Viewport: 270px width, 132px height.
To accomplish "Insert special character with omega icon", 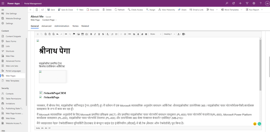I will (86, 34).
